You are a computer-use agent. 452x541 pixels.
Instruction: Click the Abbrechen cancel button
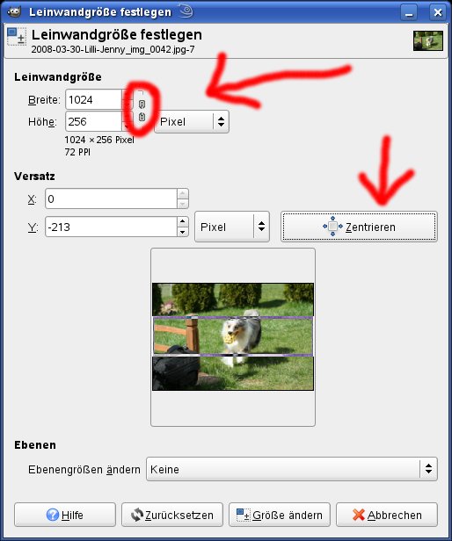coord(387,515)
